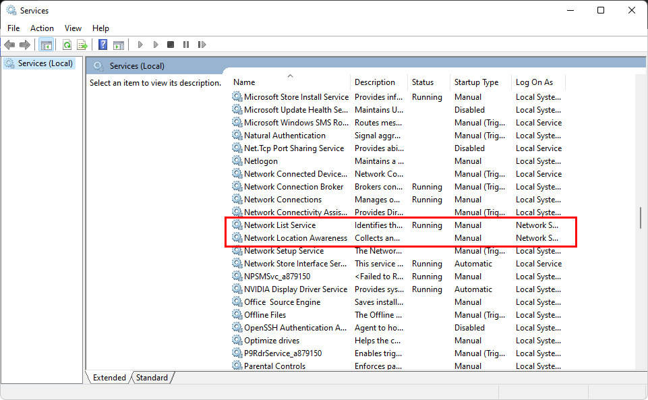Sort by the Status column header

click(x=429, y=82)
